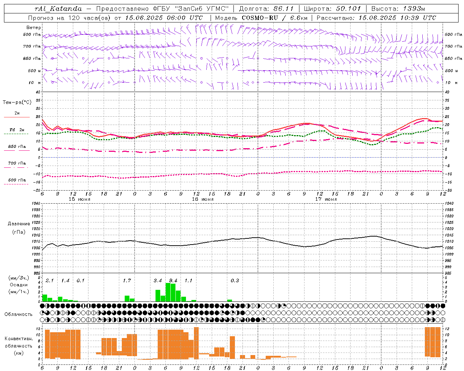Click the (гПа) pressure unit label
This screenshot has width=464, height=371.
click(x=19, y=232)
